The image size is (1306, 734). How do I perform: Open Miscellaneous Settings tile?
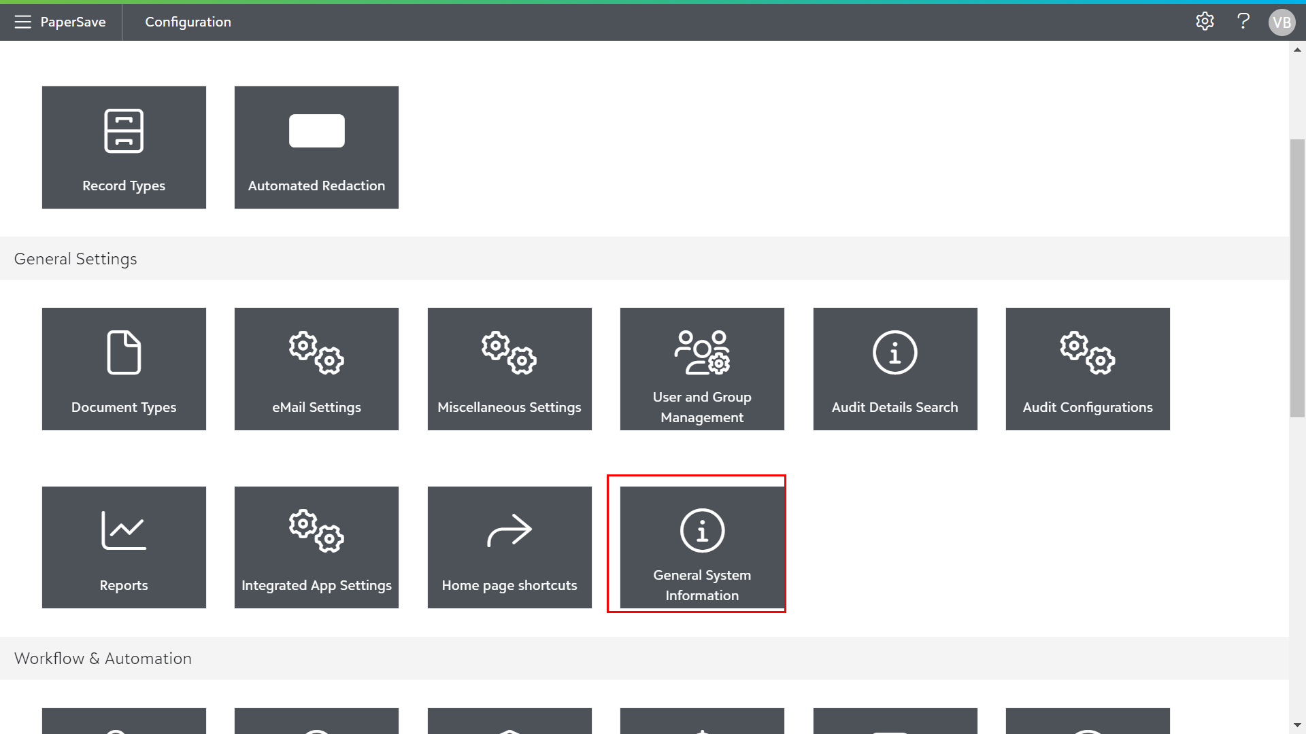coord(509,369)
